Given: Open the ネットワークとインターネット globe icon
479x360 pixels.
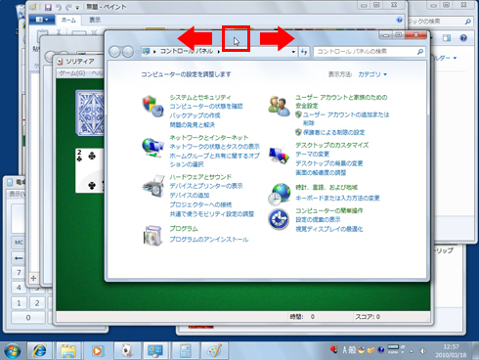Looking at the screenshot, I should [x=152, y=148].
